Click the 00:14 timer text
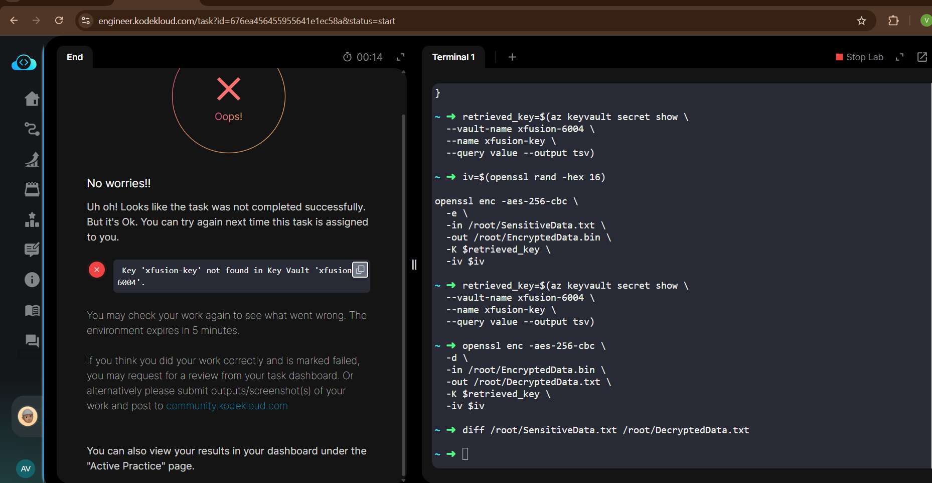The height and width of the screenshot is (483, 932). coord(369,57)
